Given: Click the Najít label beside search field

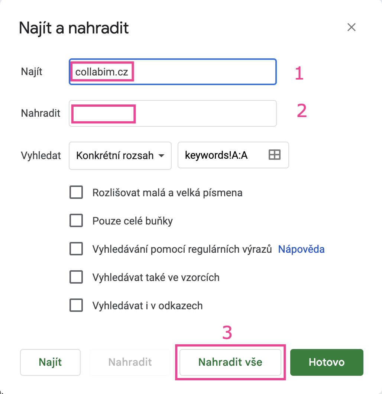Looking at the screenshot, I should (x=31, y=72).
